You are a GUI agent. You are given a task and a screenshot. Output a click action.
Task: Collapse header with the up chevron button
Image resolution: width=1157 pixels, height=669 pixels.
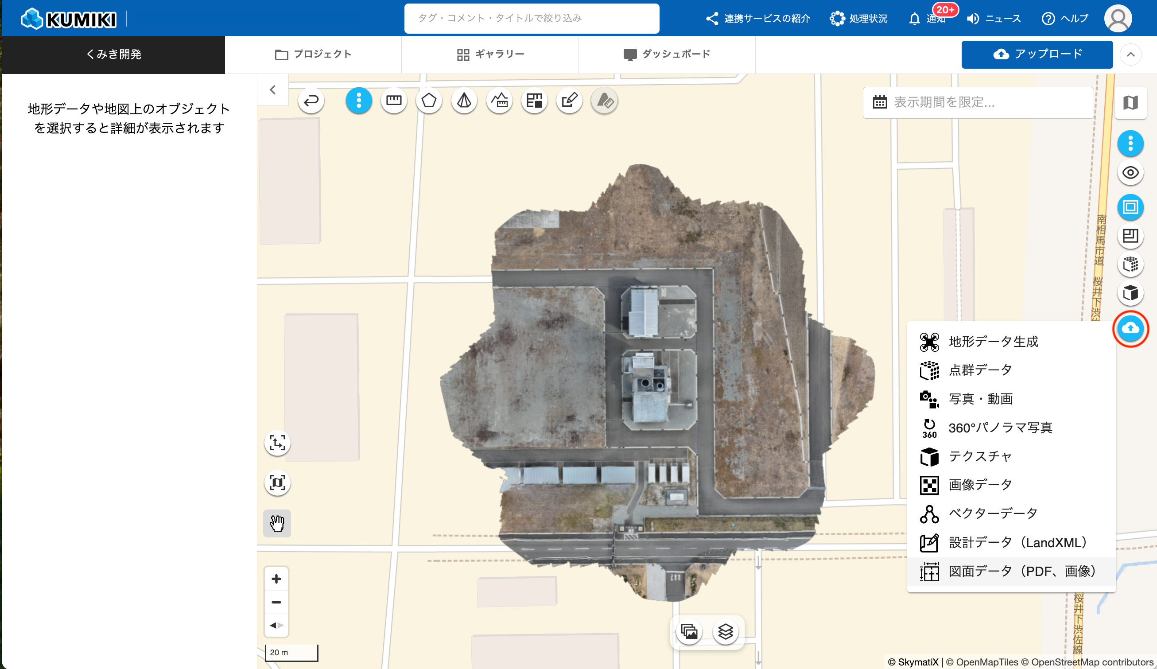tap(1130, 54)
